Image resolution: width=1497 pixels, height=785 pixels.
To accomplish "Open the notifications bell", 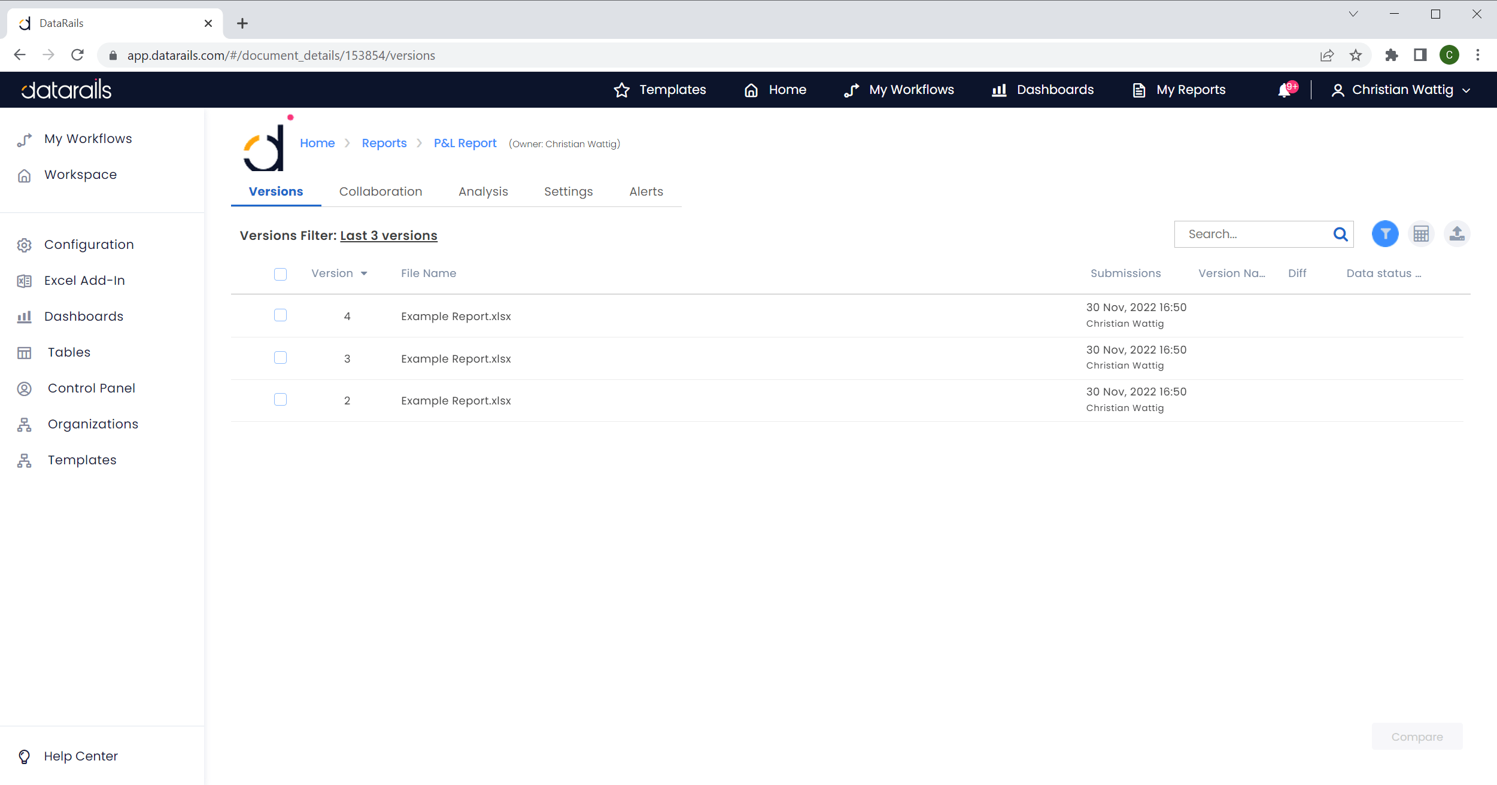I will pyautogui.click(x=1284, y=90).
